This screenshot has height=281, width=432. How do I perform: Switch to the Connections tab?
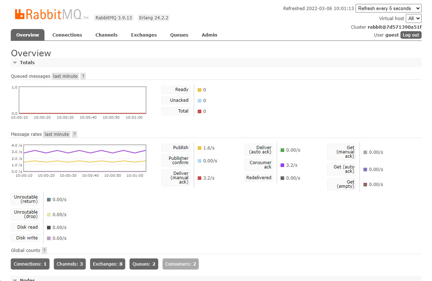pos(67,35)
